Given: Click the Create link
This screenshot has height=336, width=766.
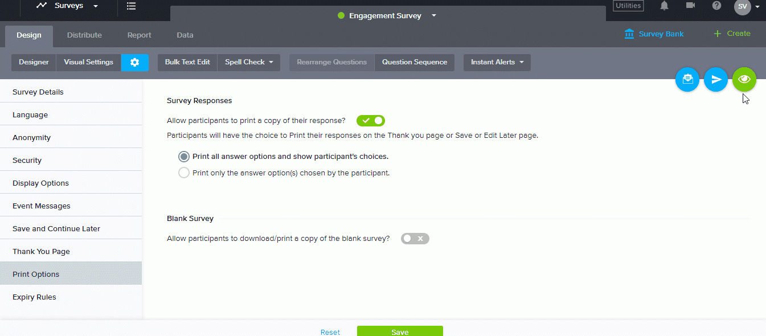Looking at the screenshot, I should (739, 34).
